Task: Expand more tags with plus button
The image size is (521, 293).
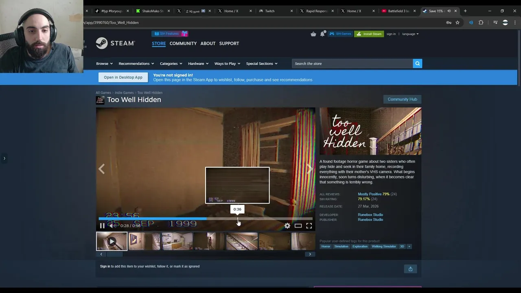Action: pyautogui.click(x=409, y=246)
